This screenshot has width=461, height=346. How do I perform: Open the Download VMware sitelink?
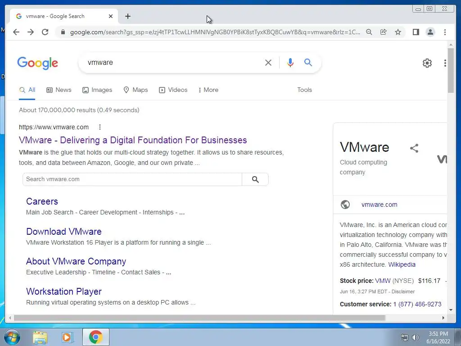tap(64, 232)
